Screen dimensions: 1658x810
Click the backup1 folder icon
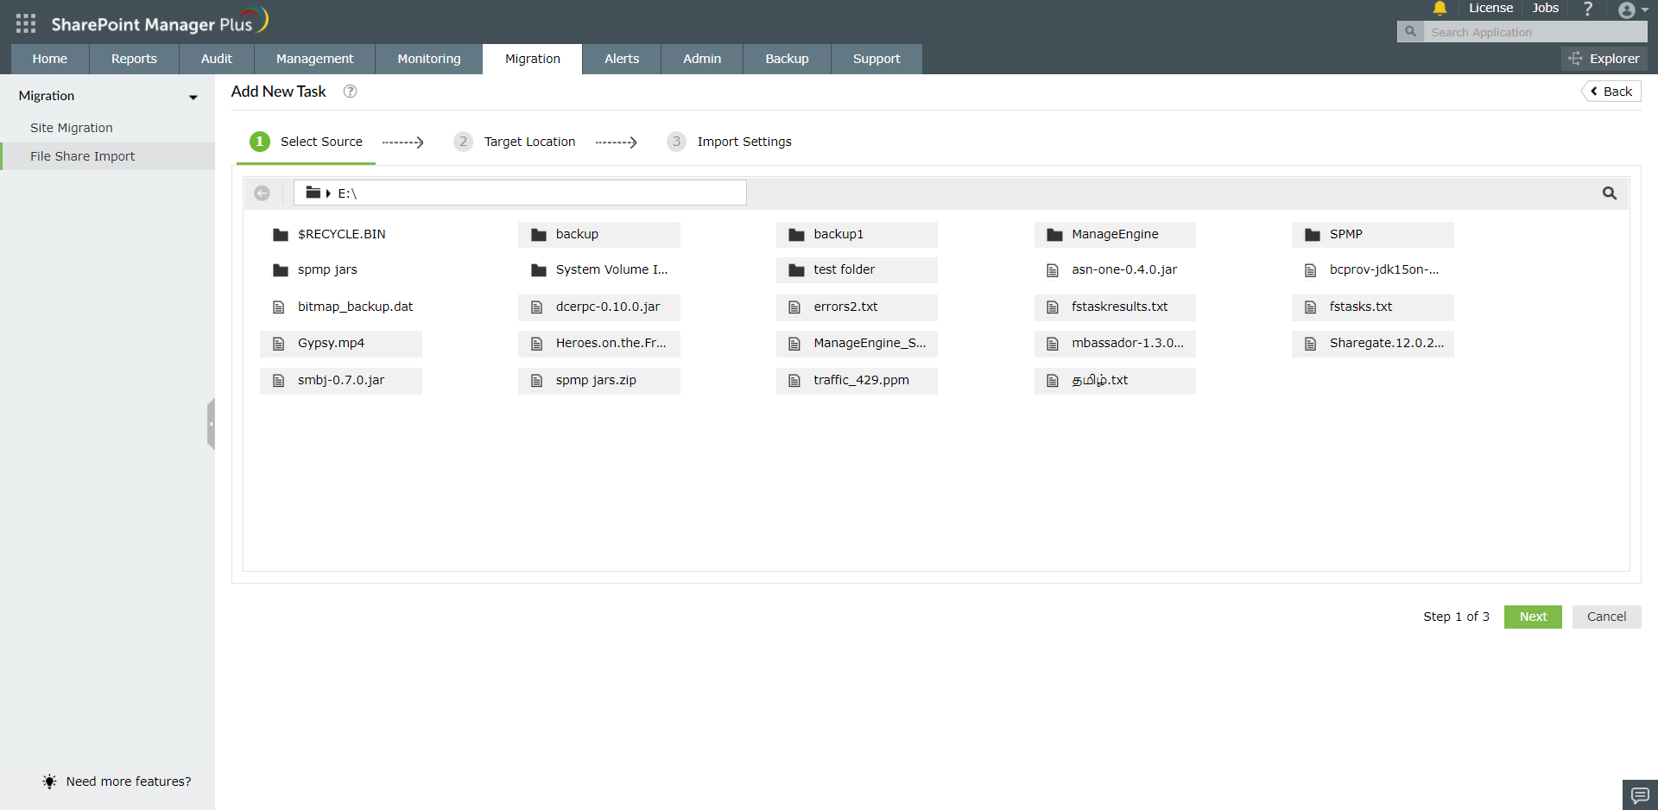(796, 235)
